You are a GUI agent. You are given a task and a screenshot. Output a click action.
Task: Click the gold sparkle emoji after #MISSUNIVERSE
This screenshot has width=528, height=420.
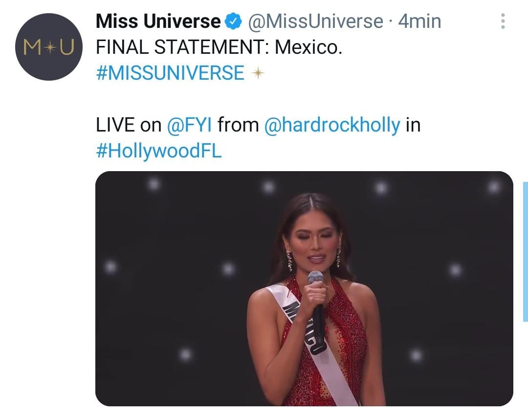tap(257, 73)
